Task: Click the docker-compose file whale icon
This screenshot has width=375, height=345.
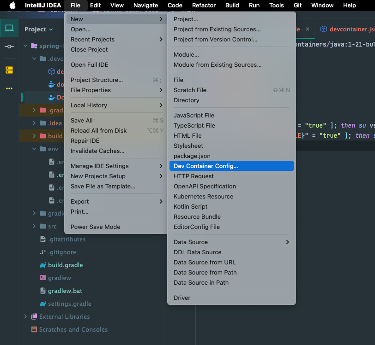Action: (x=51, y=84)
